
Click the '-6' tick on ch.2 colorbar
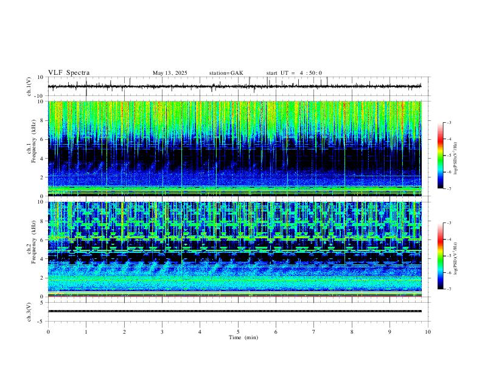coord(449,272)
